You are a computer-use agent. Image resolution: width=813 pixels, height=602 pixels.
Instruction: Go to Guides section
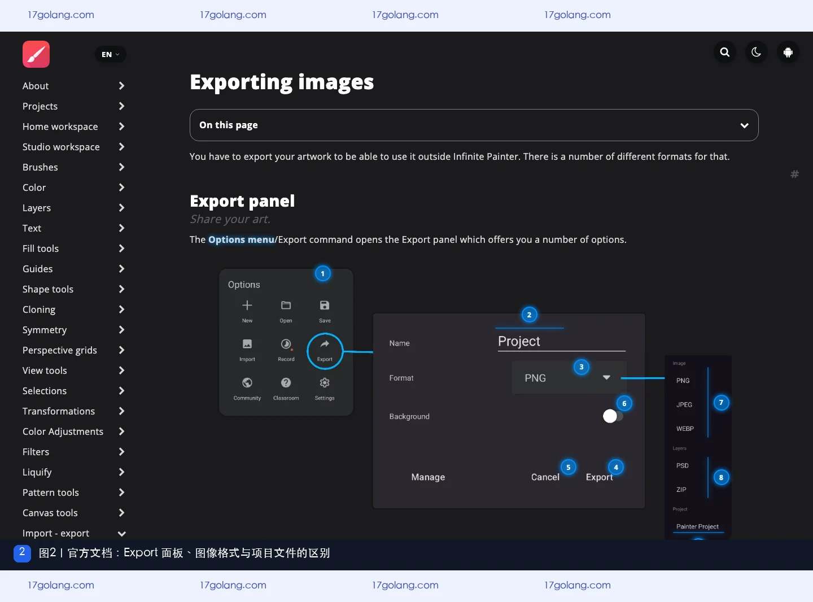(x=37, y=269)
